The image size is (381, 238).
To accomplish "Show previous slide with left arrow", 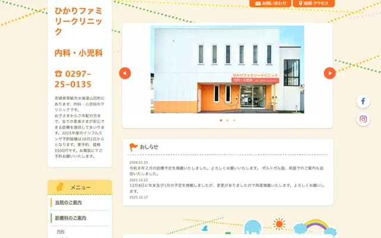I will [125, 73].
